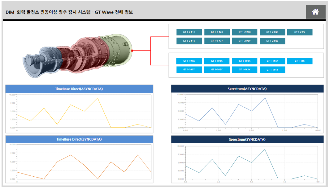The image size is (330, 189).
Task: Click the yellow TimeBase ASYNCDATA line chart
Action: [84, 111]
